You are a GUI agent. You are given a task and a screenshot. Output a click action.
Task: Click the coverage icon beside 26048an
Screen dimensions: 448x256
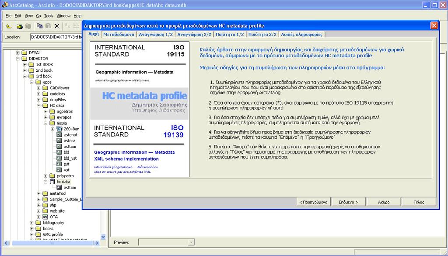point(59,129)
